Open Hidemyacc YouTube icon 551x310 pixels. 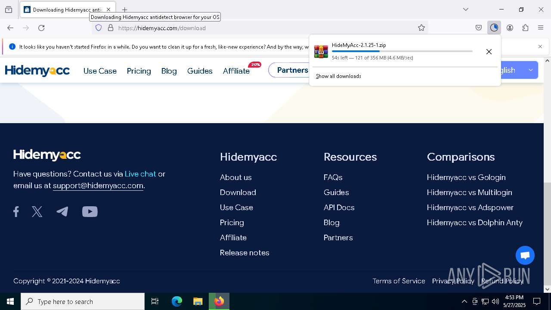pyautogui.click(x=90, y=211)
